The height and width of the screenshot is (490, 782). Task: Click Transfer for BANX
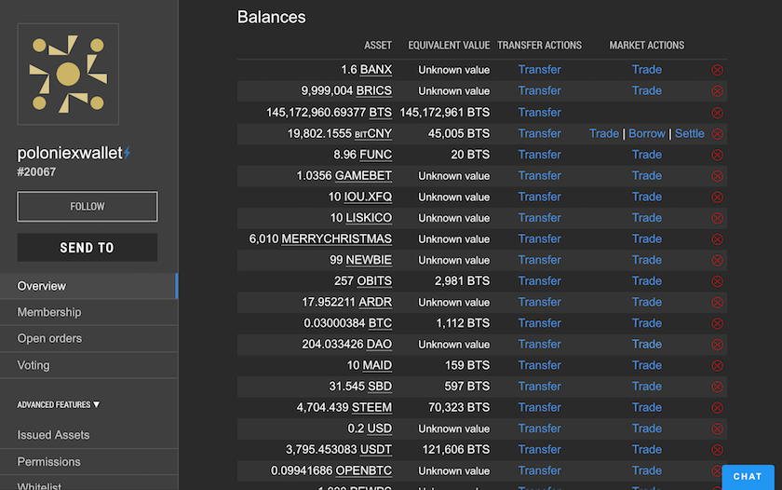tap(539, 70)
